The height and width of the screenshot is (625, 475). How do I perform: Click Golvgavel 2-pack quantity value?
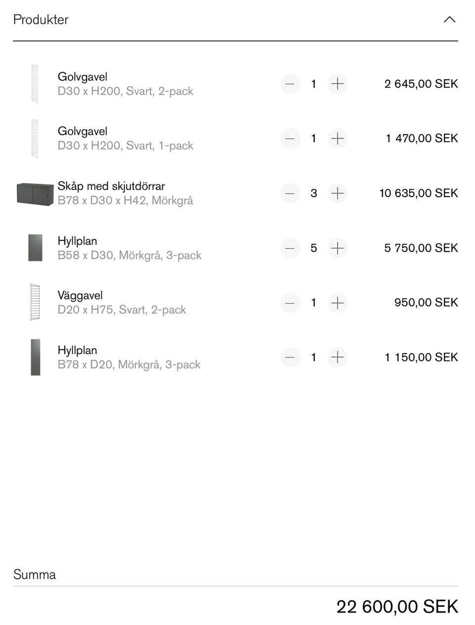pos(314,84)
